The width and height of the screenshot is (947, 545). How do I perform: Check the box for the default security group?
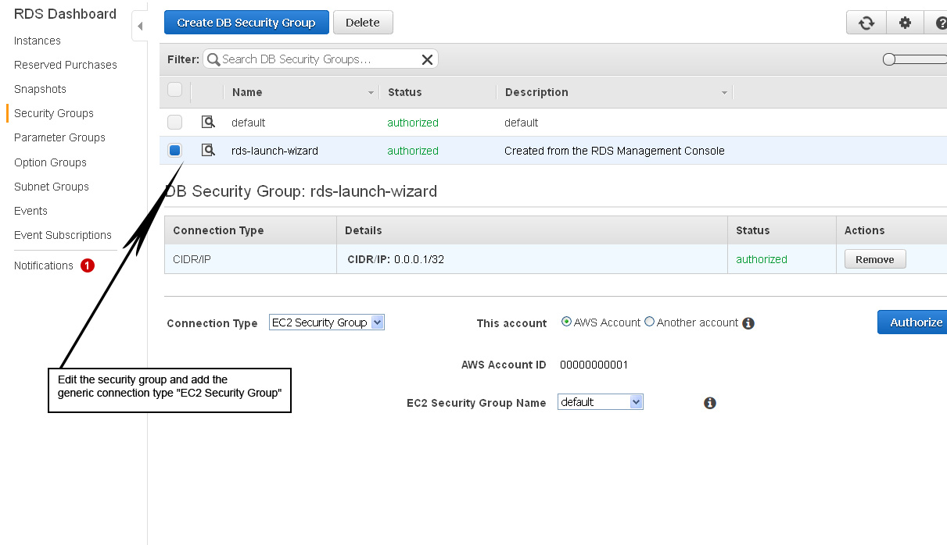click(x=175, y=122)
